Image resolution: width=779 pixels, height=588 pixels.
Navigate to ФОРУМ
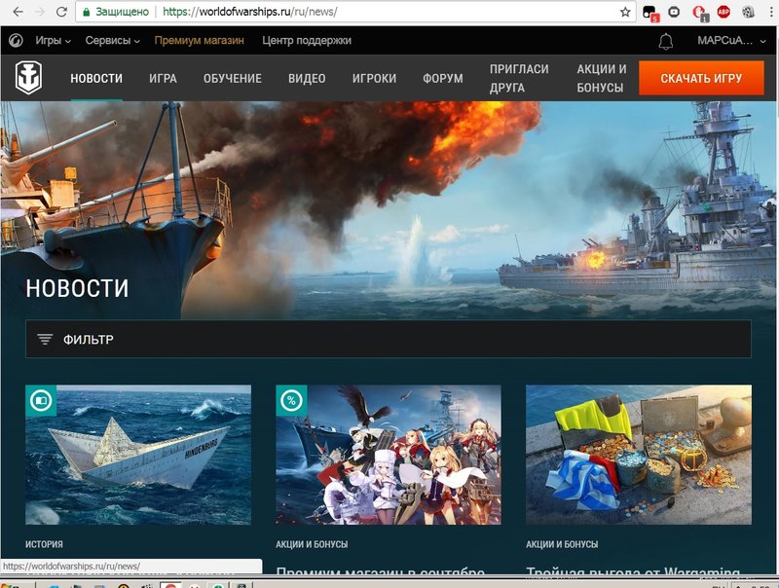[443, 79]
